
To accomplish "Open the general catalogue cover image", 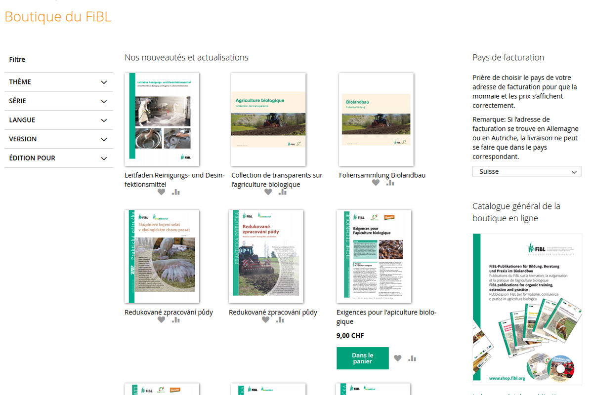I will (527, 309).
